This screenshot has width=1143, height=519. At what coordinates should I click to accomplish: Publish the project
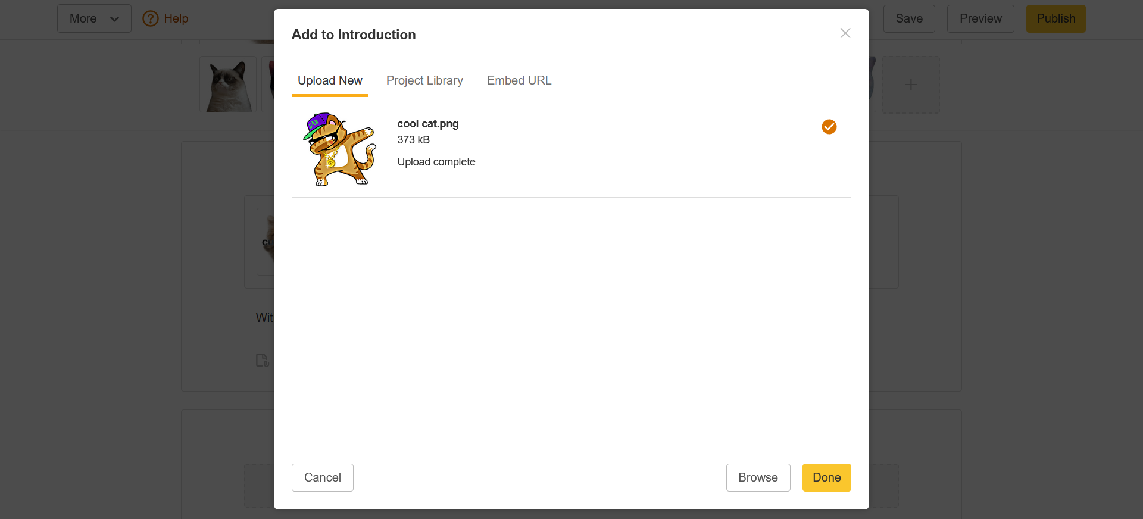[1055, 18]
